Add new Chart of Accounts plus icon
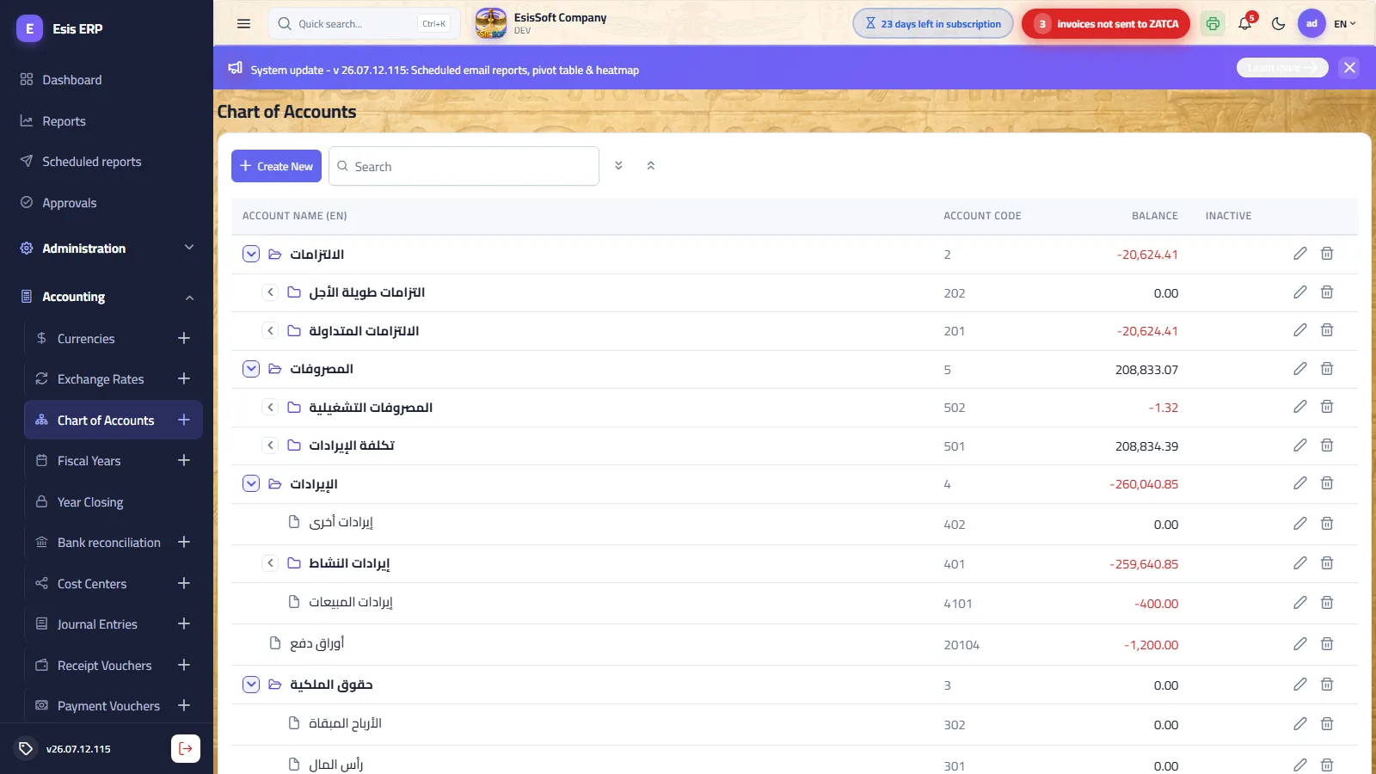 pos(184,420)
